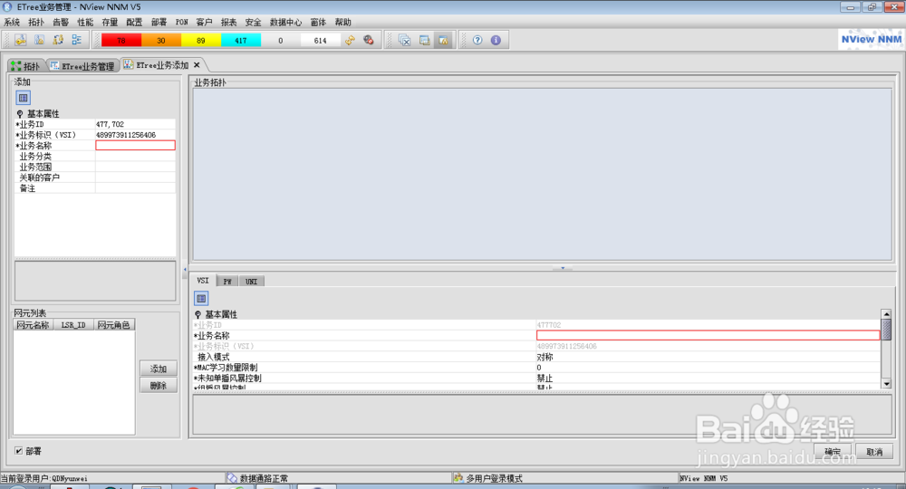Click the 业务范围 value cell

click(135, 167)
